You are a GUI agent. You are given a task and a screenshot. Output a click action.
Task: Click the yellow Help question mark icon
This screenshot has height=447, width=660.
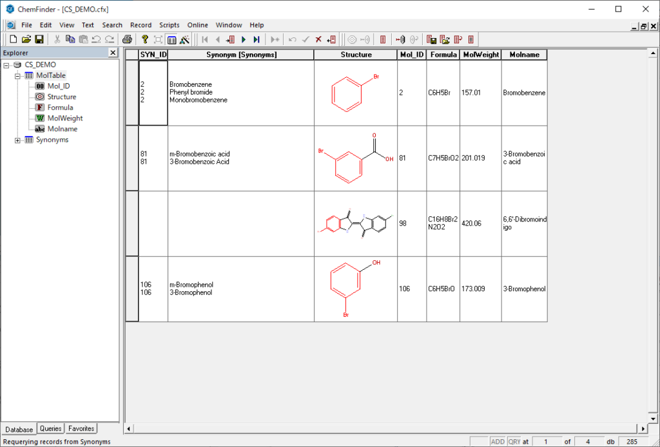click(145, 39)
